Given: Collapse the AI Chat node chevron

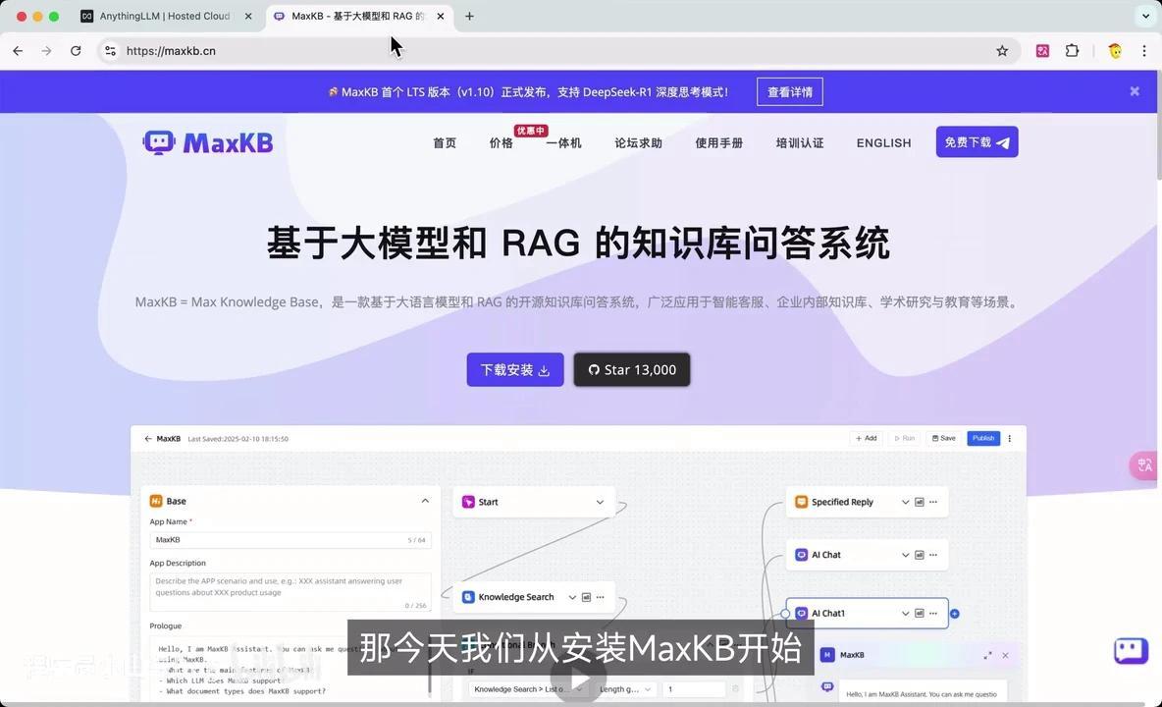Looking at the screenshot, I should [905, 555].
